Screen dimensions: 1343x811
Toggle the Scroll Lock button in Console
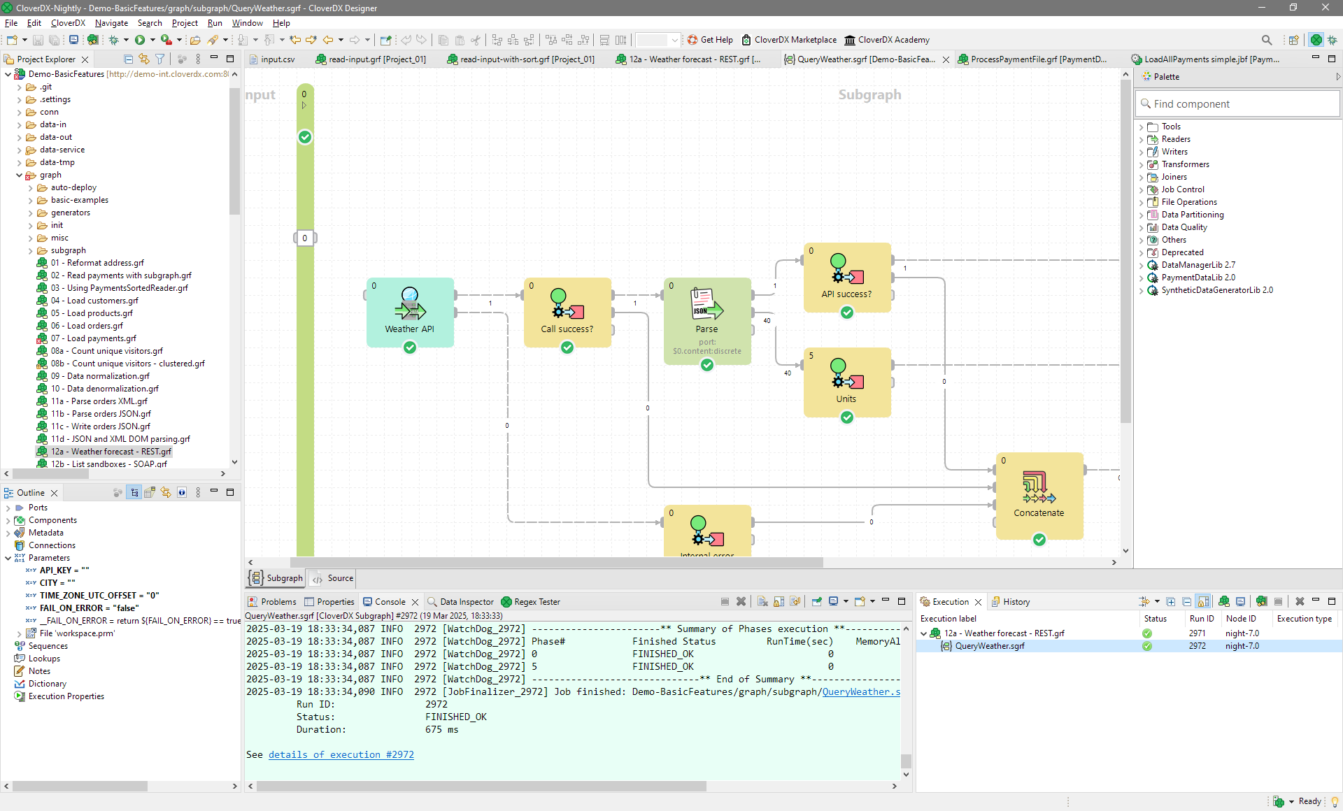[779, 601]
